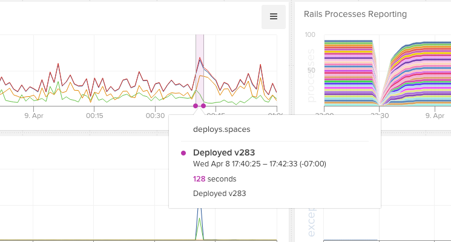Open the chart hamburger menu
This screenshot has width=451, height=242.
[273, 17]
